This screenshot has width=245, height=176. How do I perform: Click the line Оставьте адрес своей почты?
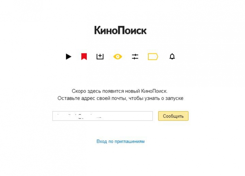120,98
